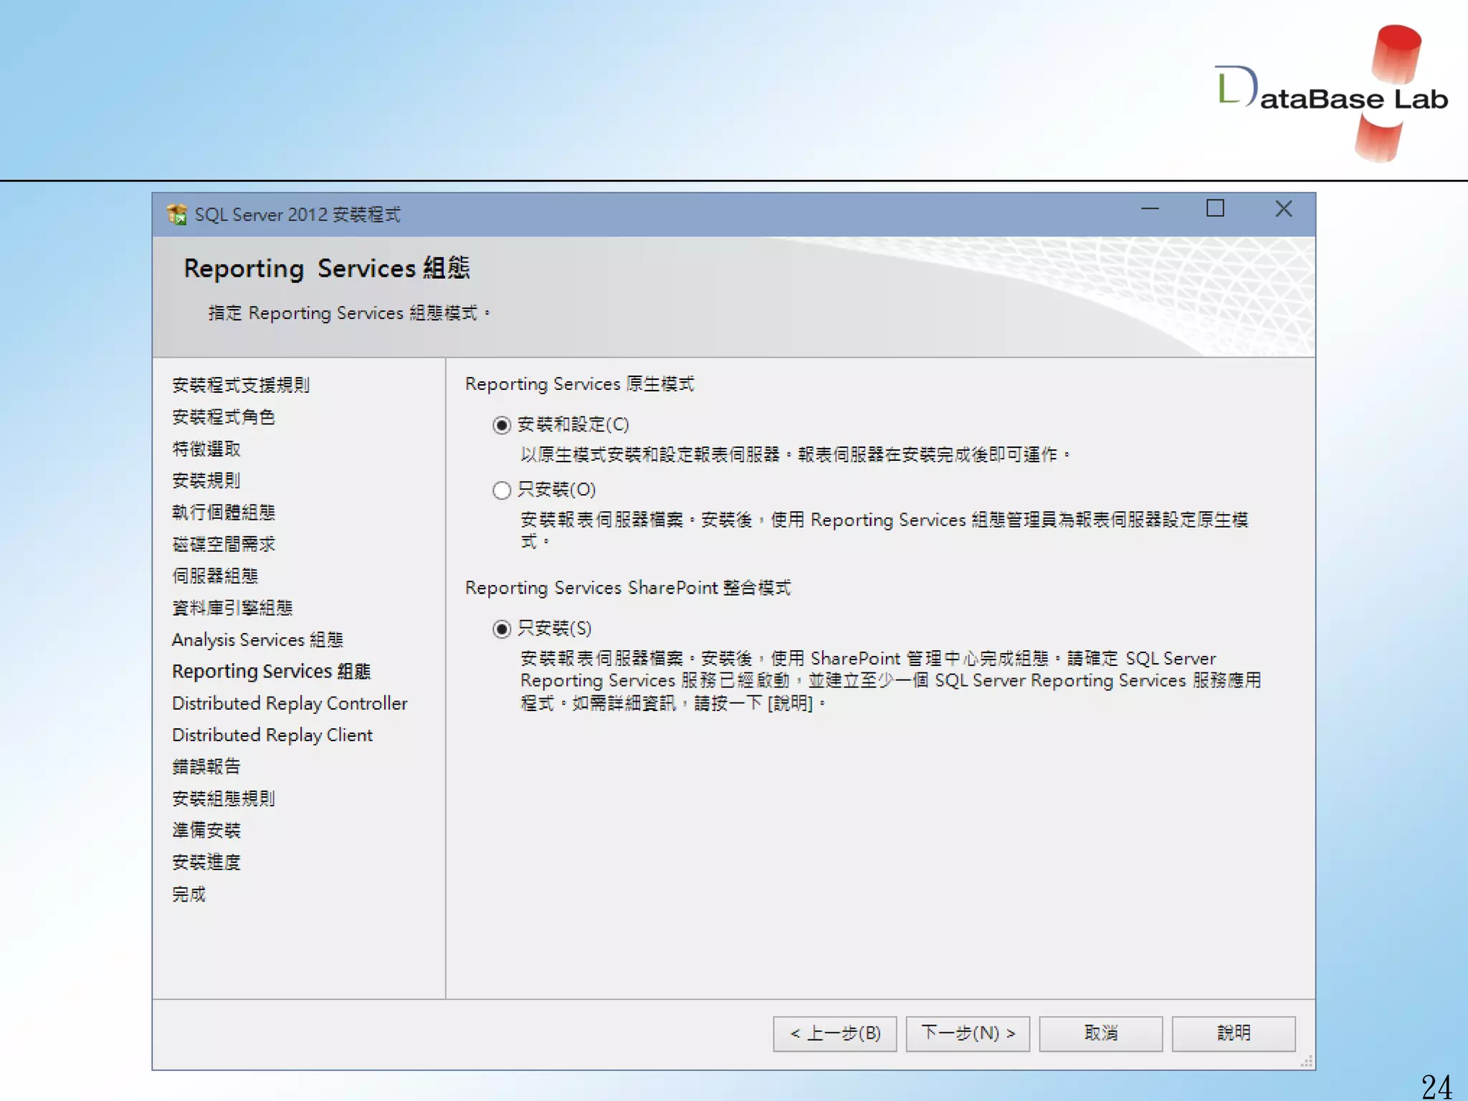1468x1101 pixels.
Task: Select native mode 只安裝(O) radio button
Action: point(502,490)
